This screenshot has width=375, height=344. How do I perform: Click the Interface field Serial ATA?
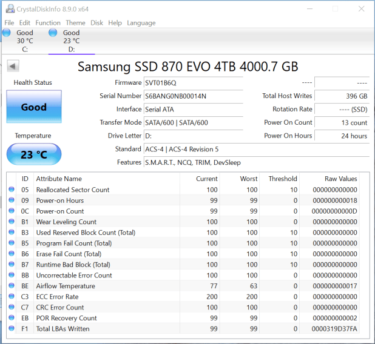pyautogui.click(x=193, y=110)
